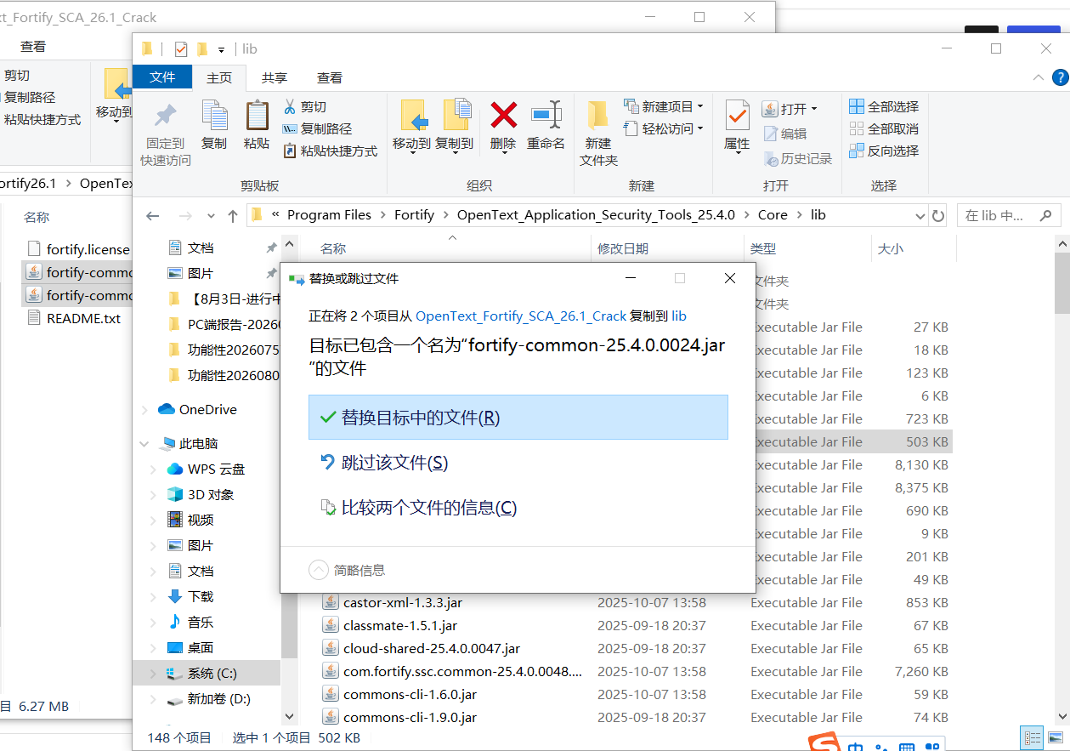Open address bar history dropdown arrow

pos(919,216)
